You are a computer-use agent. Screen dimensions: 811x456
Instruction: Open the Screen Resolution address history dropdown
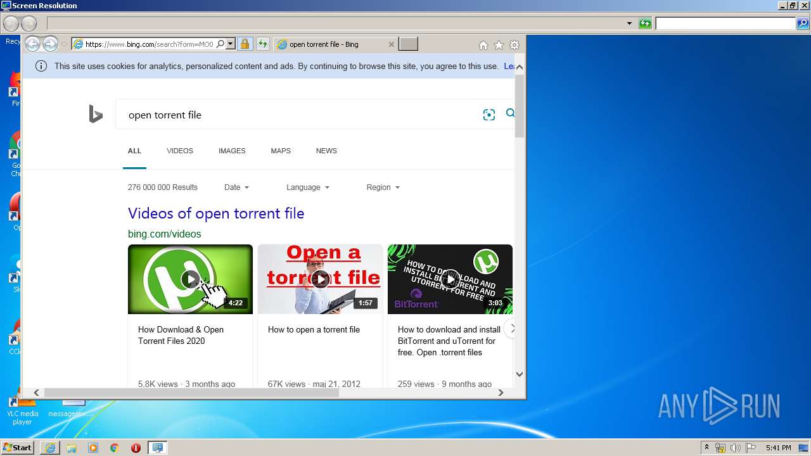629,23
